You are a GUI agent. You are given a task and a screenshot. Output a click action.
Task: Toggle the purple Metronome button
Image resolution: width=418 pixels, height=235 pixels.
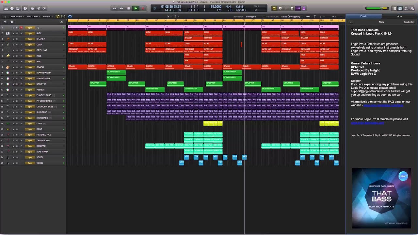click(304, 8)
